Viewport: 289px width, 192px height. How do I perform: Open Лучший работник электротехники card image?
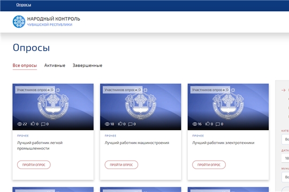[x=228, y=107]
